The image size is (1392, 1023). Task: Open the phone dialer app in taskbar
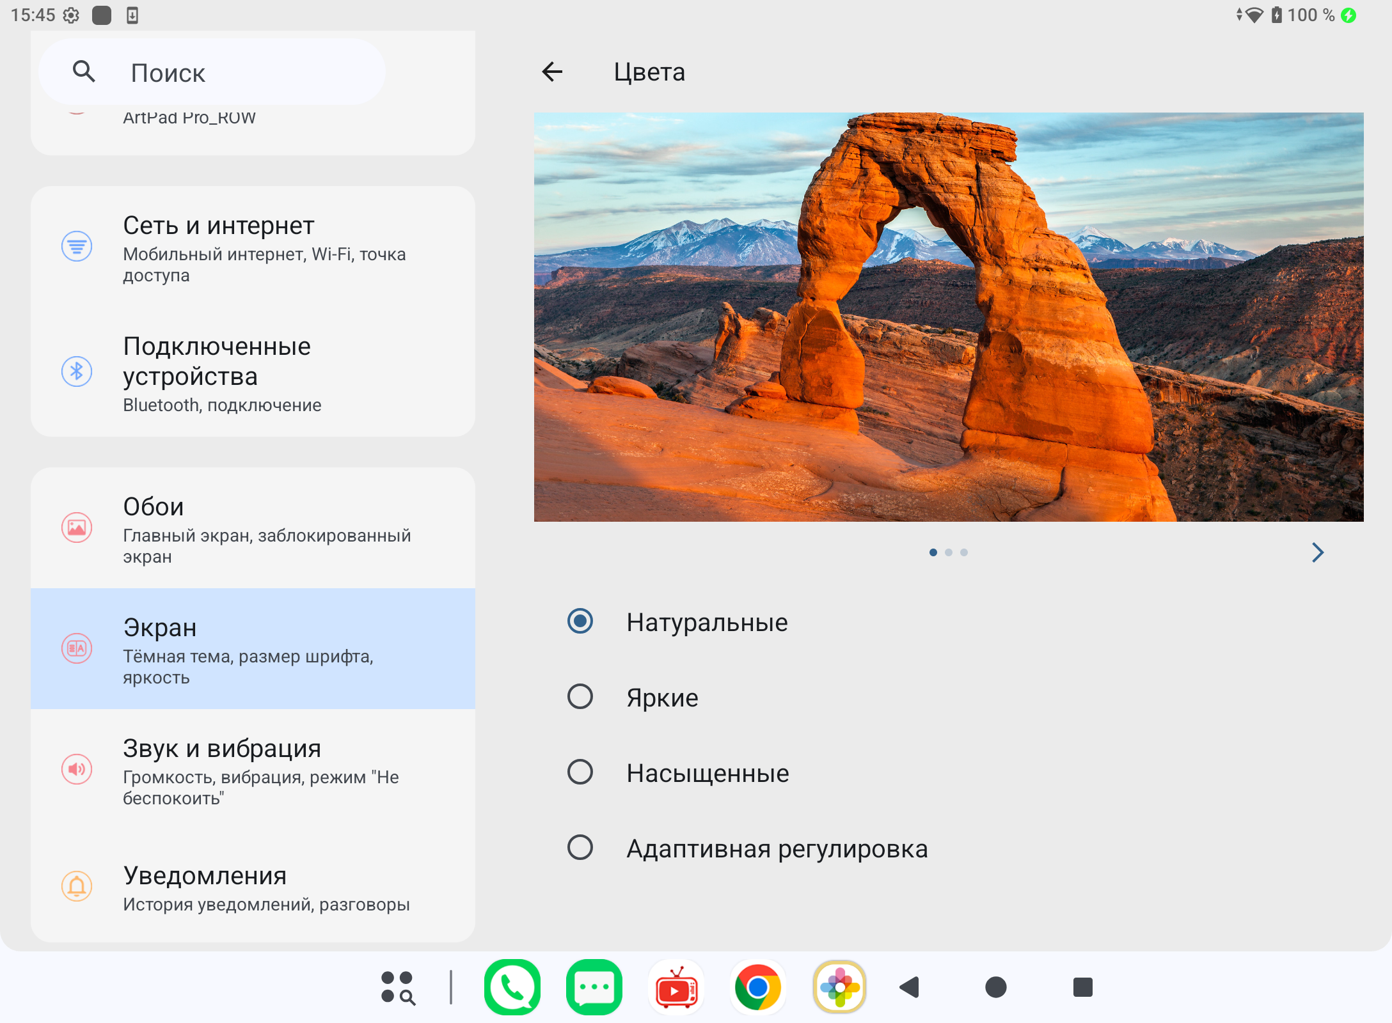[x=512, y=987]
